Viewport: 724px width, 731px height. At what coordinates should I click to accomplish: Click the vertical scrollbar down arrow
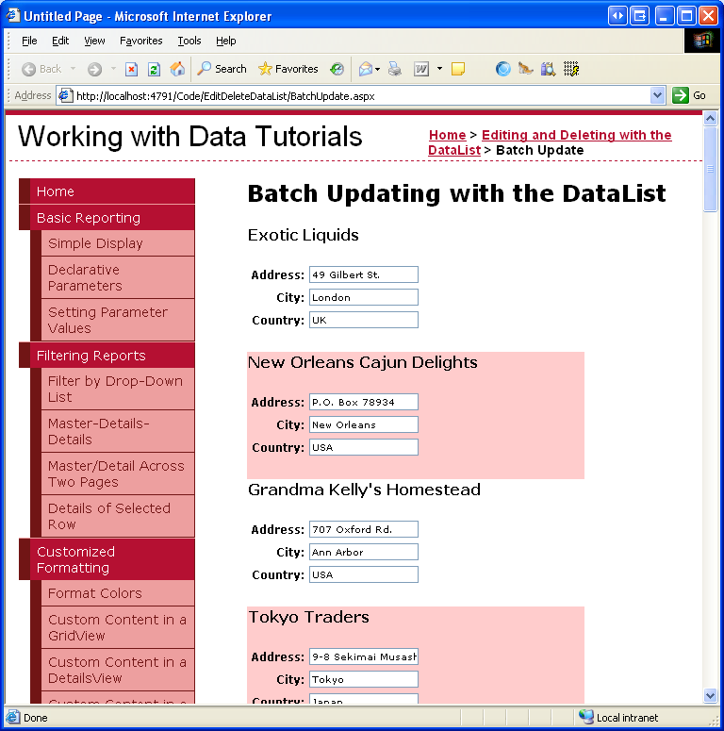[x=710, y=695]
